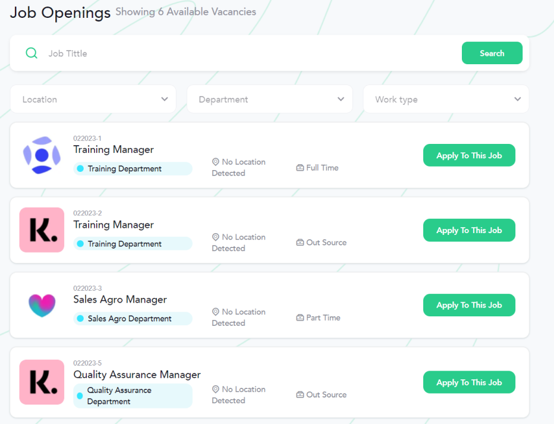Click briefcase icon on Quality Assurance Out Source

(x=300, y=395)
